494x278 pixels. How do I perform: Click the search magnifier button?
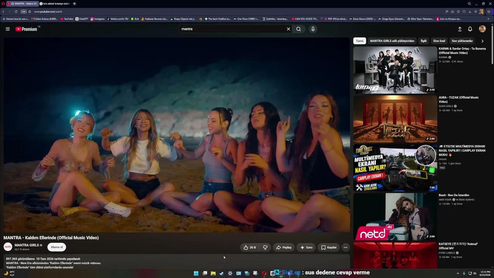(298, 29)
